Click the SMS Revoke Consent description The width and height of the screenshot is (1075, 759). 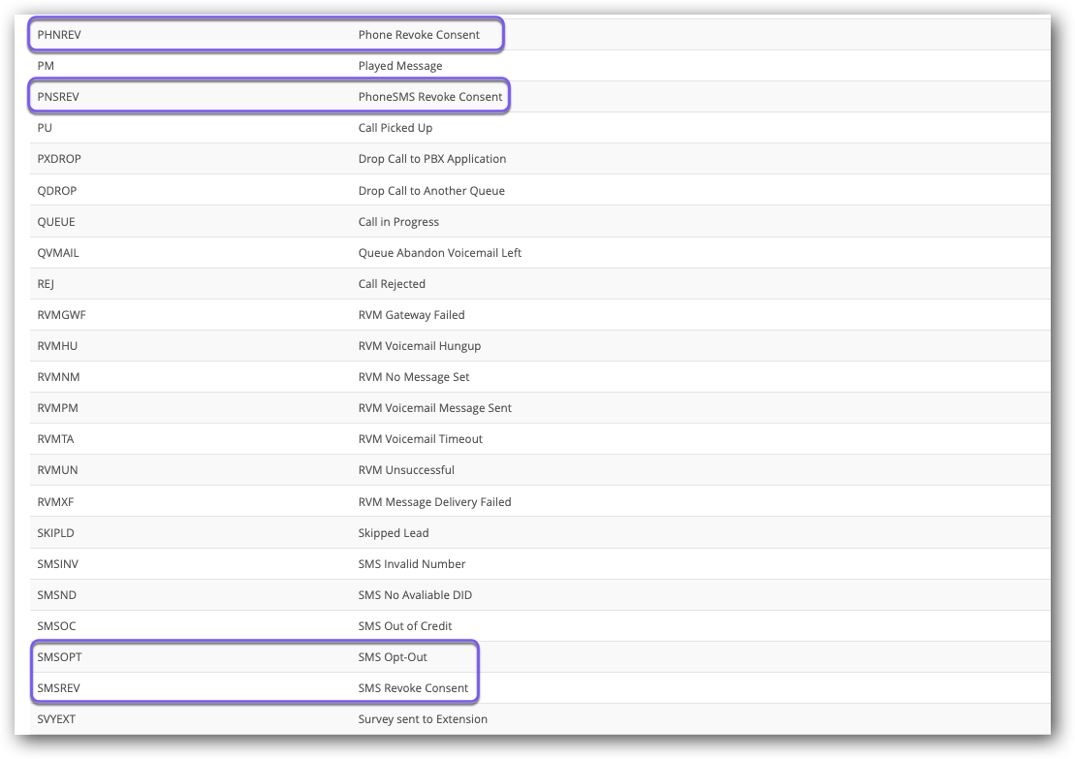(413, 687)
